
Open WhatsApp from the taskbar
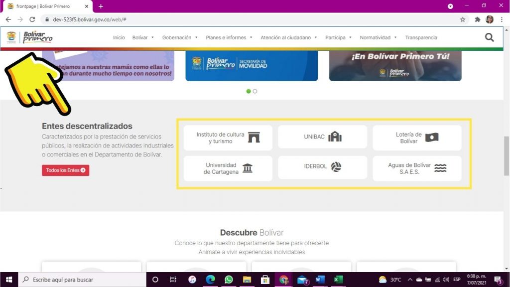tap(229, 280)
